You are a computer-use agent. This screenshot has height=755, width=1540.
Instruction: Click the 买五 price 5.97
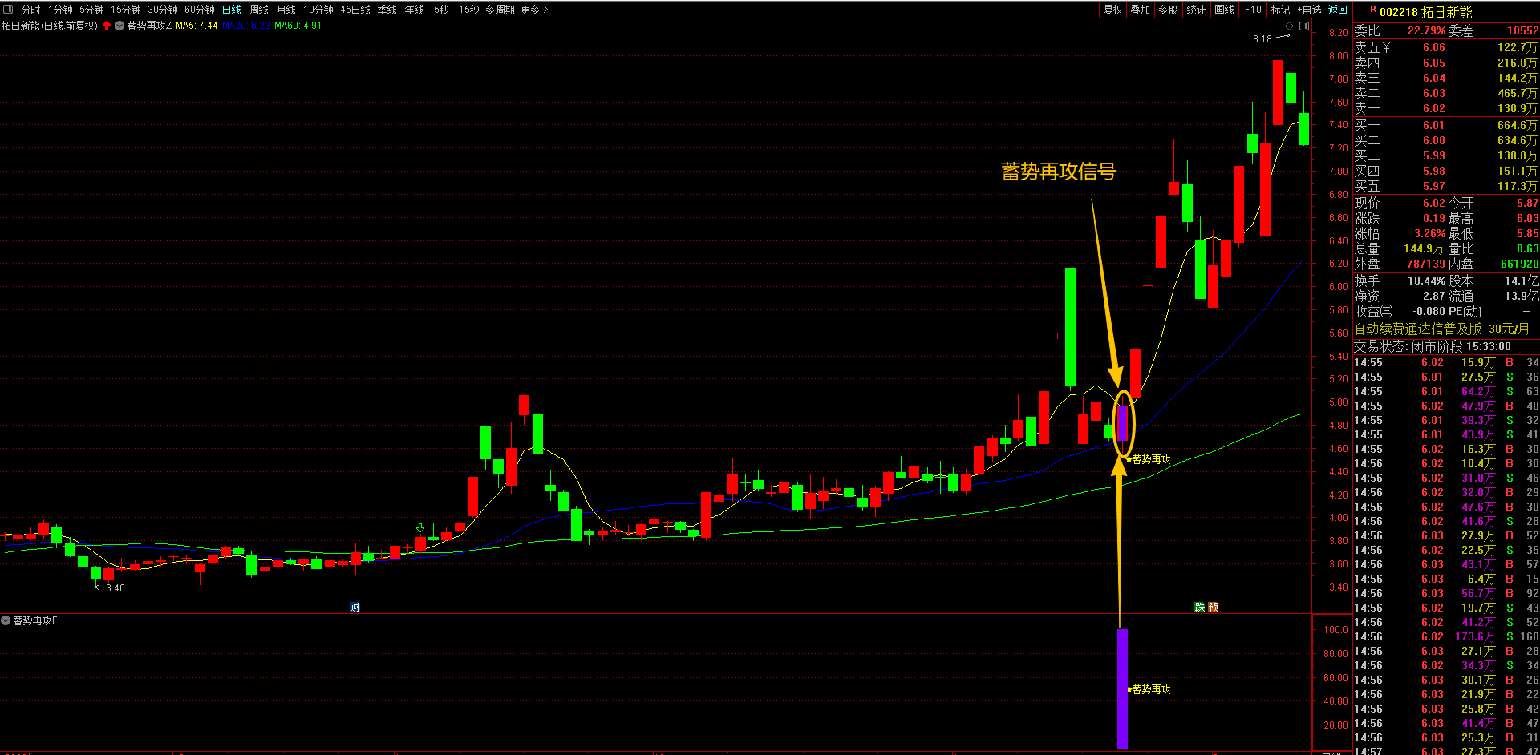(1434, 187)
